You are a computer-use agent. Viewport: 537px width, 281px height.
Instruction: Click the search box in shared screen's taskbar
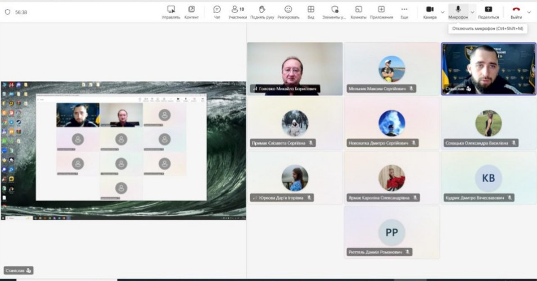point(19,217)
